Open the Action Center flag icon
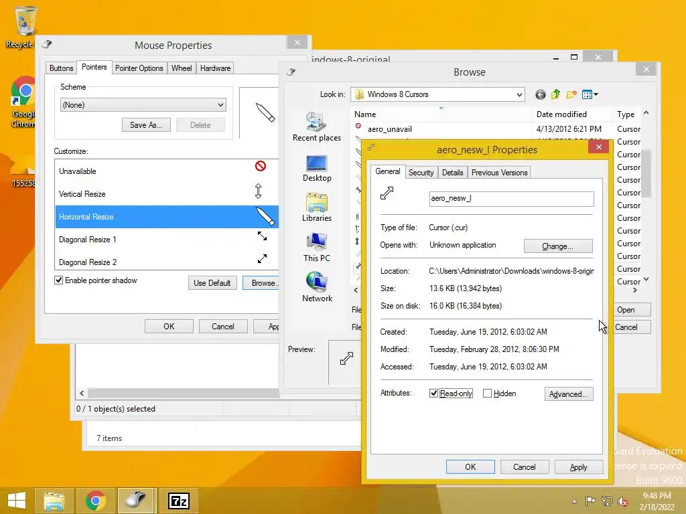Viewport: 686px width, 514px height. coord(590,501)
